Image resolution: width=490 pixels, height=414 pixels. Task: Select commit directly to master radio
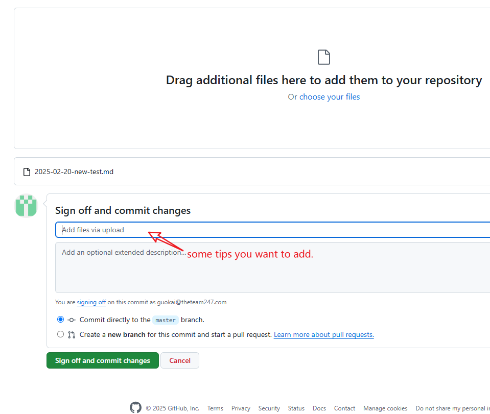(61, 320)
